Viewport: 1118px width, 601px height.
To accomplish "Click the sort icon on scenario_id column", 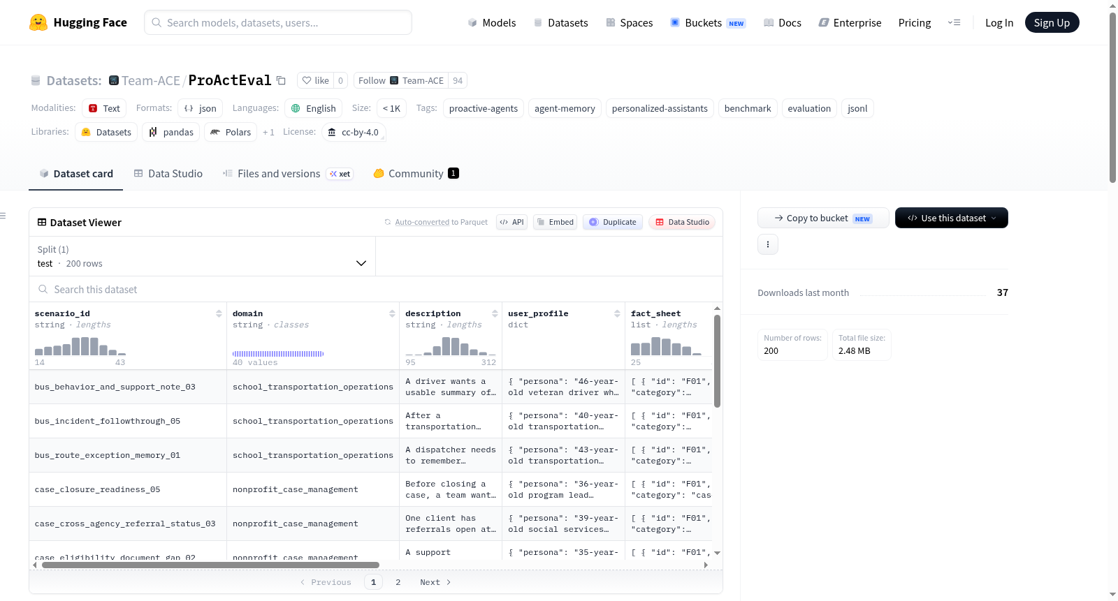I will tap(219, 313).
